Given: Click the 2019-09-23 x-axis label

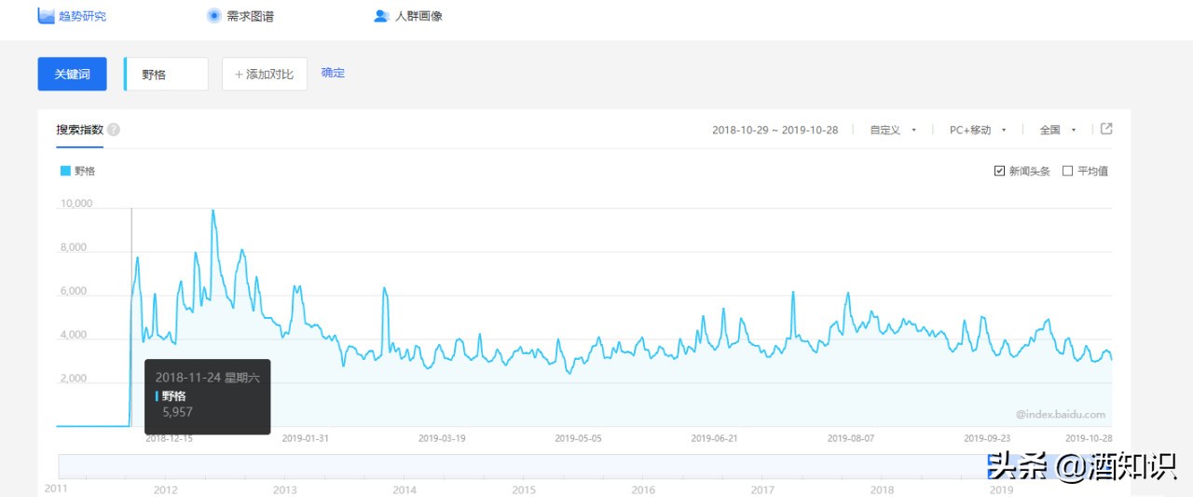Looking at the screenshot, I should click(988, 437).
